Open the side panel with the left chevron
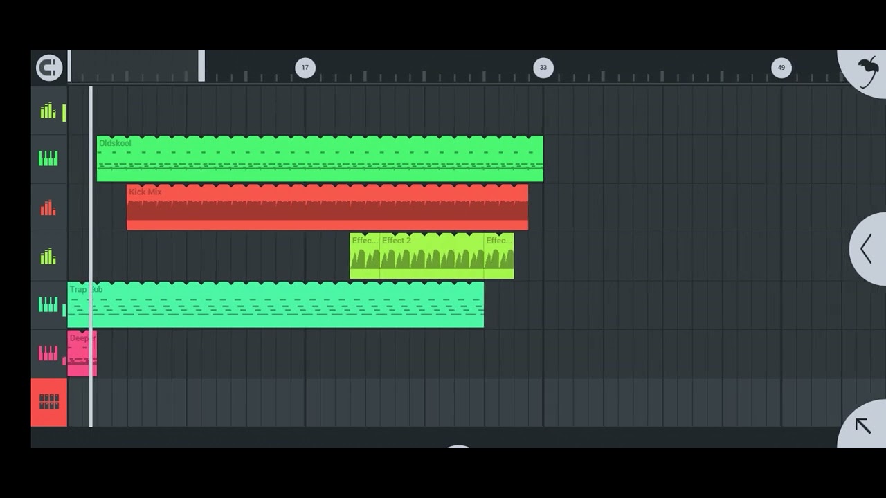 [x=868, y=249]
